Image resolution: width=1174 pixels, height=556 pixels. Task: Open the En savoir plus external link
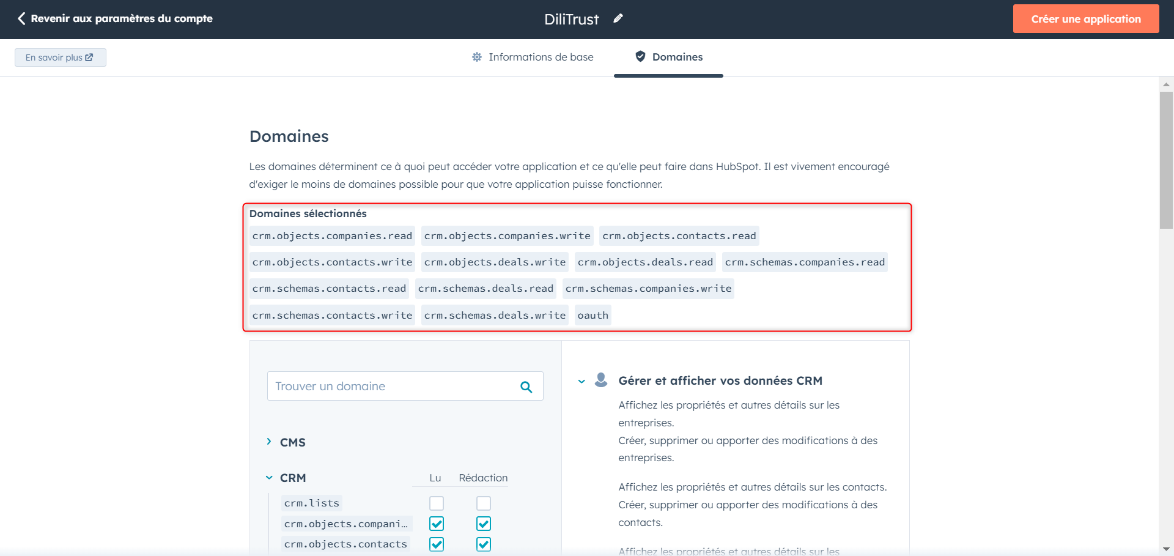60,57
